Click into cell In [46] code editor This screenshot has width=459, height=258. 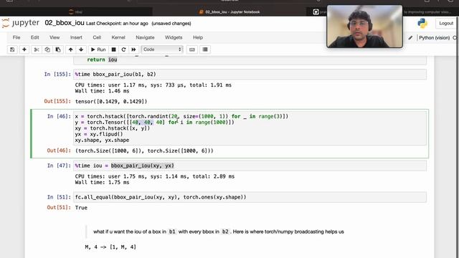(x=250, y=128)
